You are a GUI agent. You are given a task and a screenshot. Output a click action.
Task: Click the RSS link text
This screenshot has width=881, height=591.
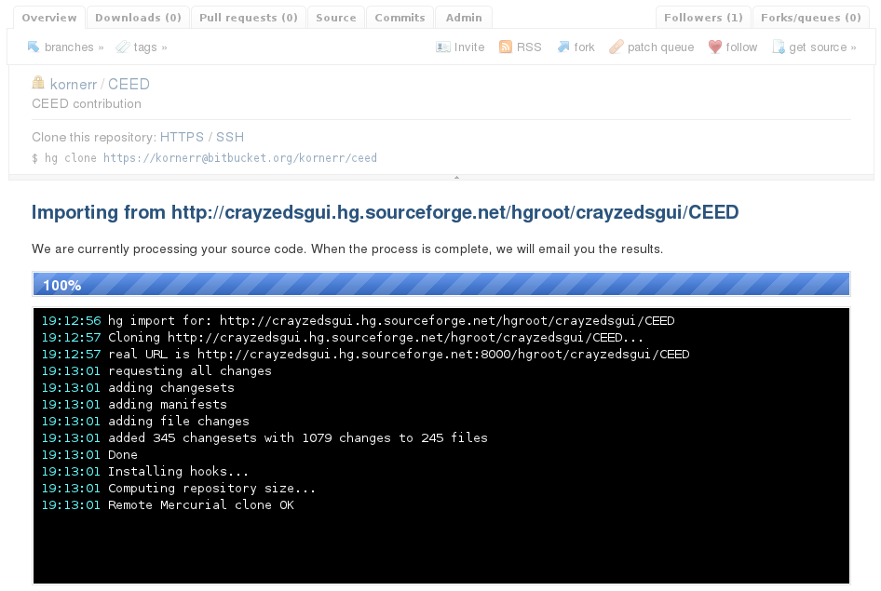pyautogui.click(x=529, y=47)
